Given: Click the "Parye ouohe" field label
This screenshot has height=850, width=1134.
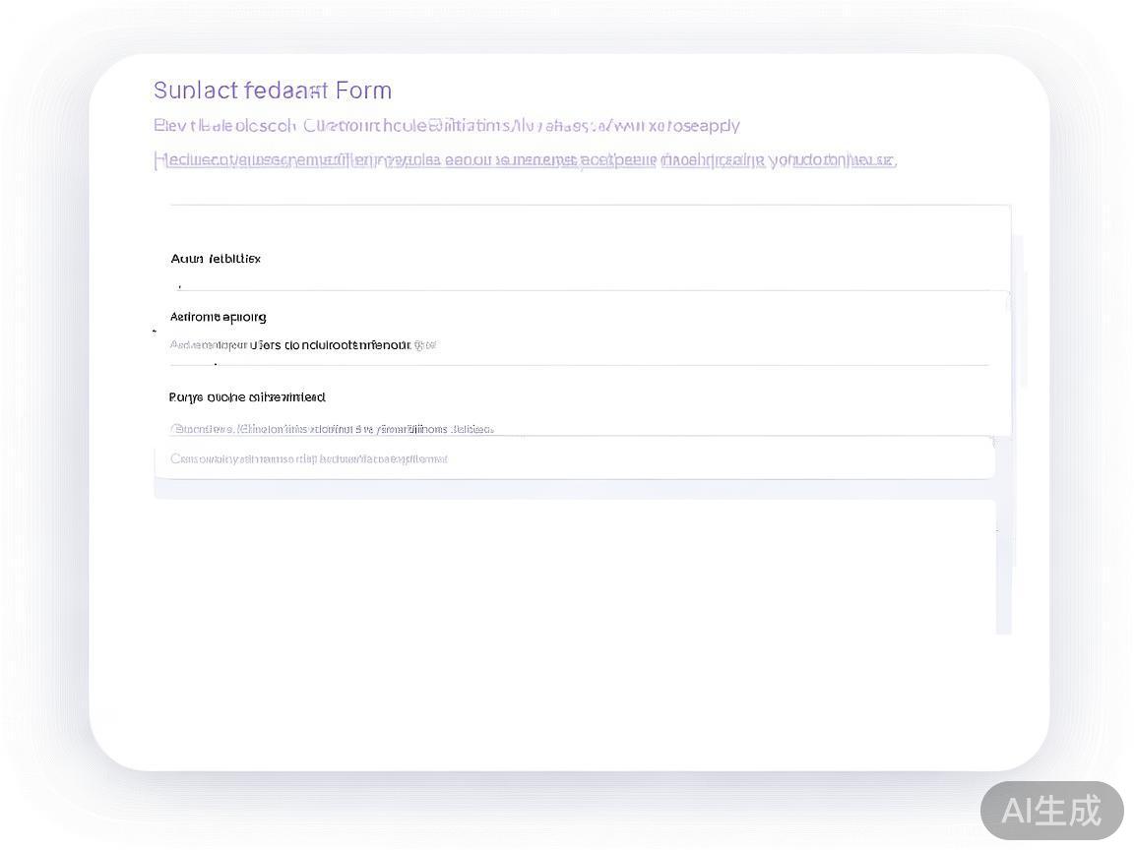Looking at the screenshot, I should click(x=247, y=397).
